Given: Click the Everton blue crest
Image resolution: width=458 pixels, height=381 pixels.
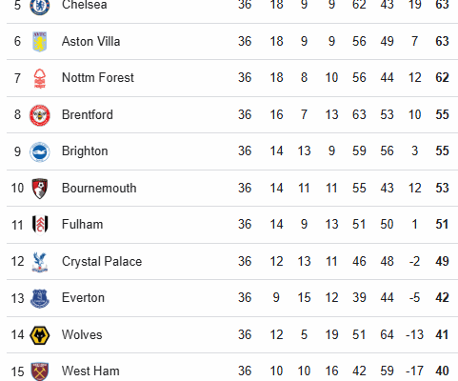Looking at the screenshot, I should click(x=40, y=298).
